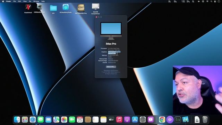Click the More Info button
Viewport: 222px width, 125px height.
point(111,67)
